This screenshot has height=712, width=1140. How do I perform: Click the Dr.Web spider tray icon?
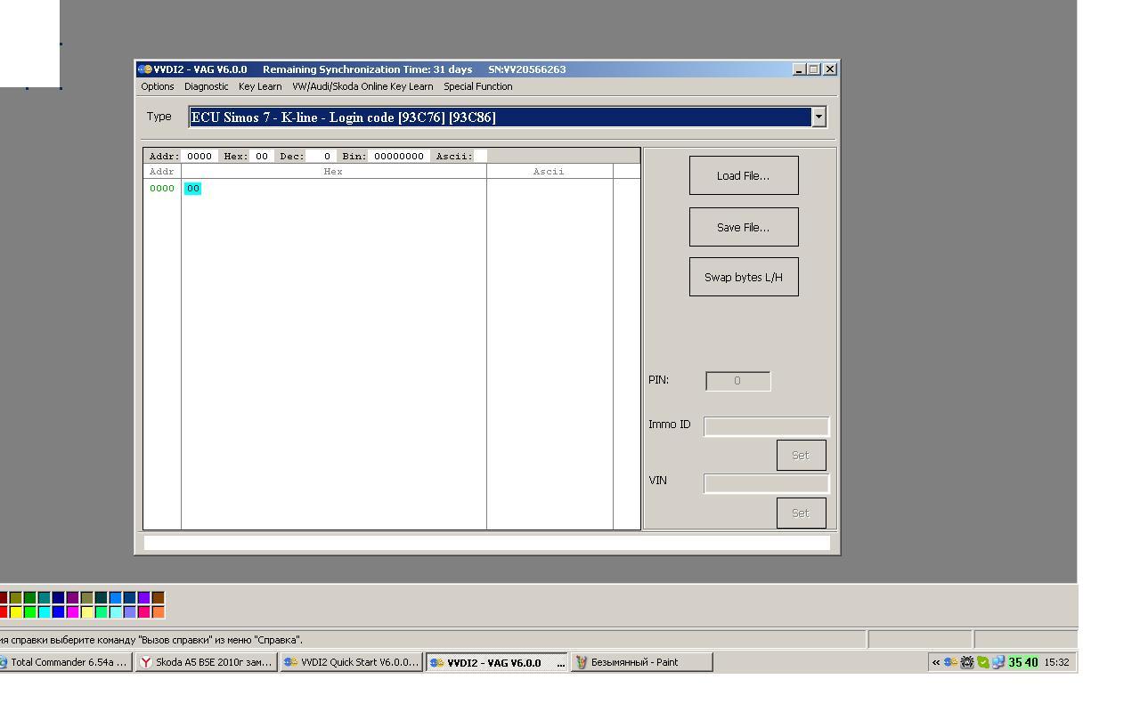(967, 662)
